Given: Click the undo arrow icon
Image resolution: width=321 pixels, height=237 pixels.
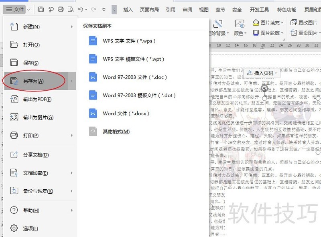Looking at the screenshot, I should 81,9.
